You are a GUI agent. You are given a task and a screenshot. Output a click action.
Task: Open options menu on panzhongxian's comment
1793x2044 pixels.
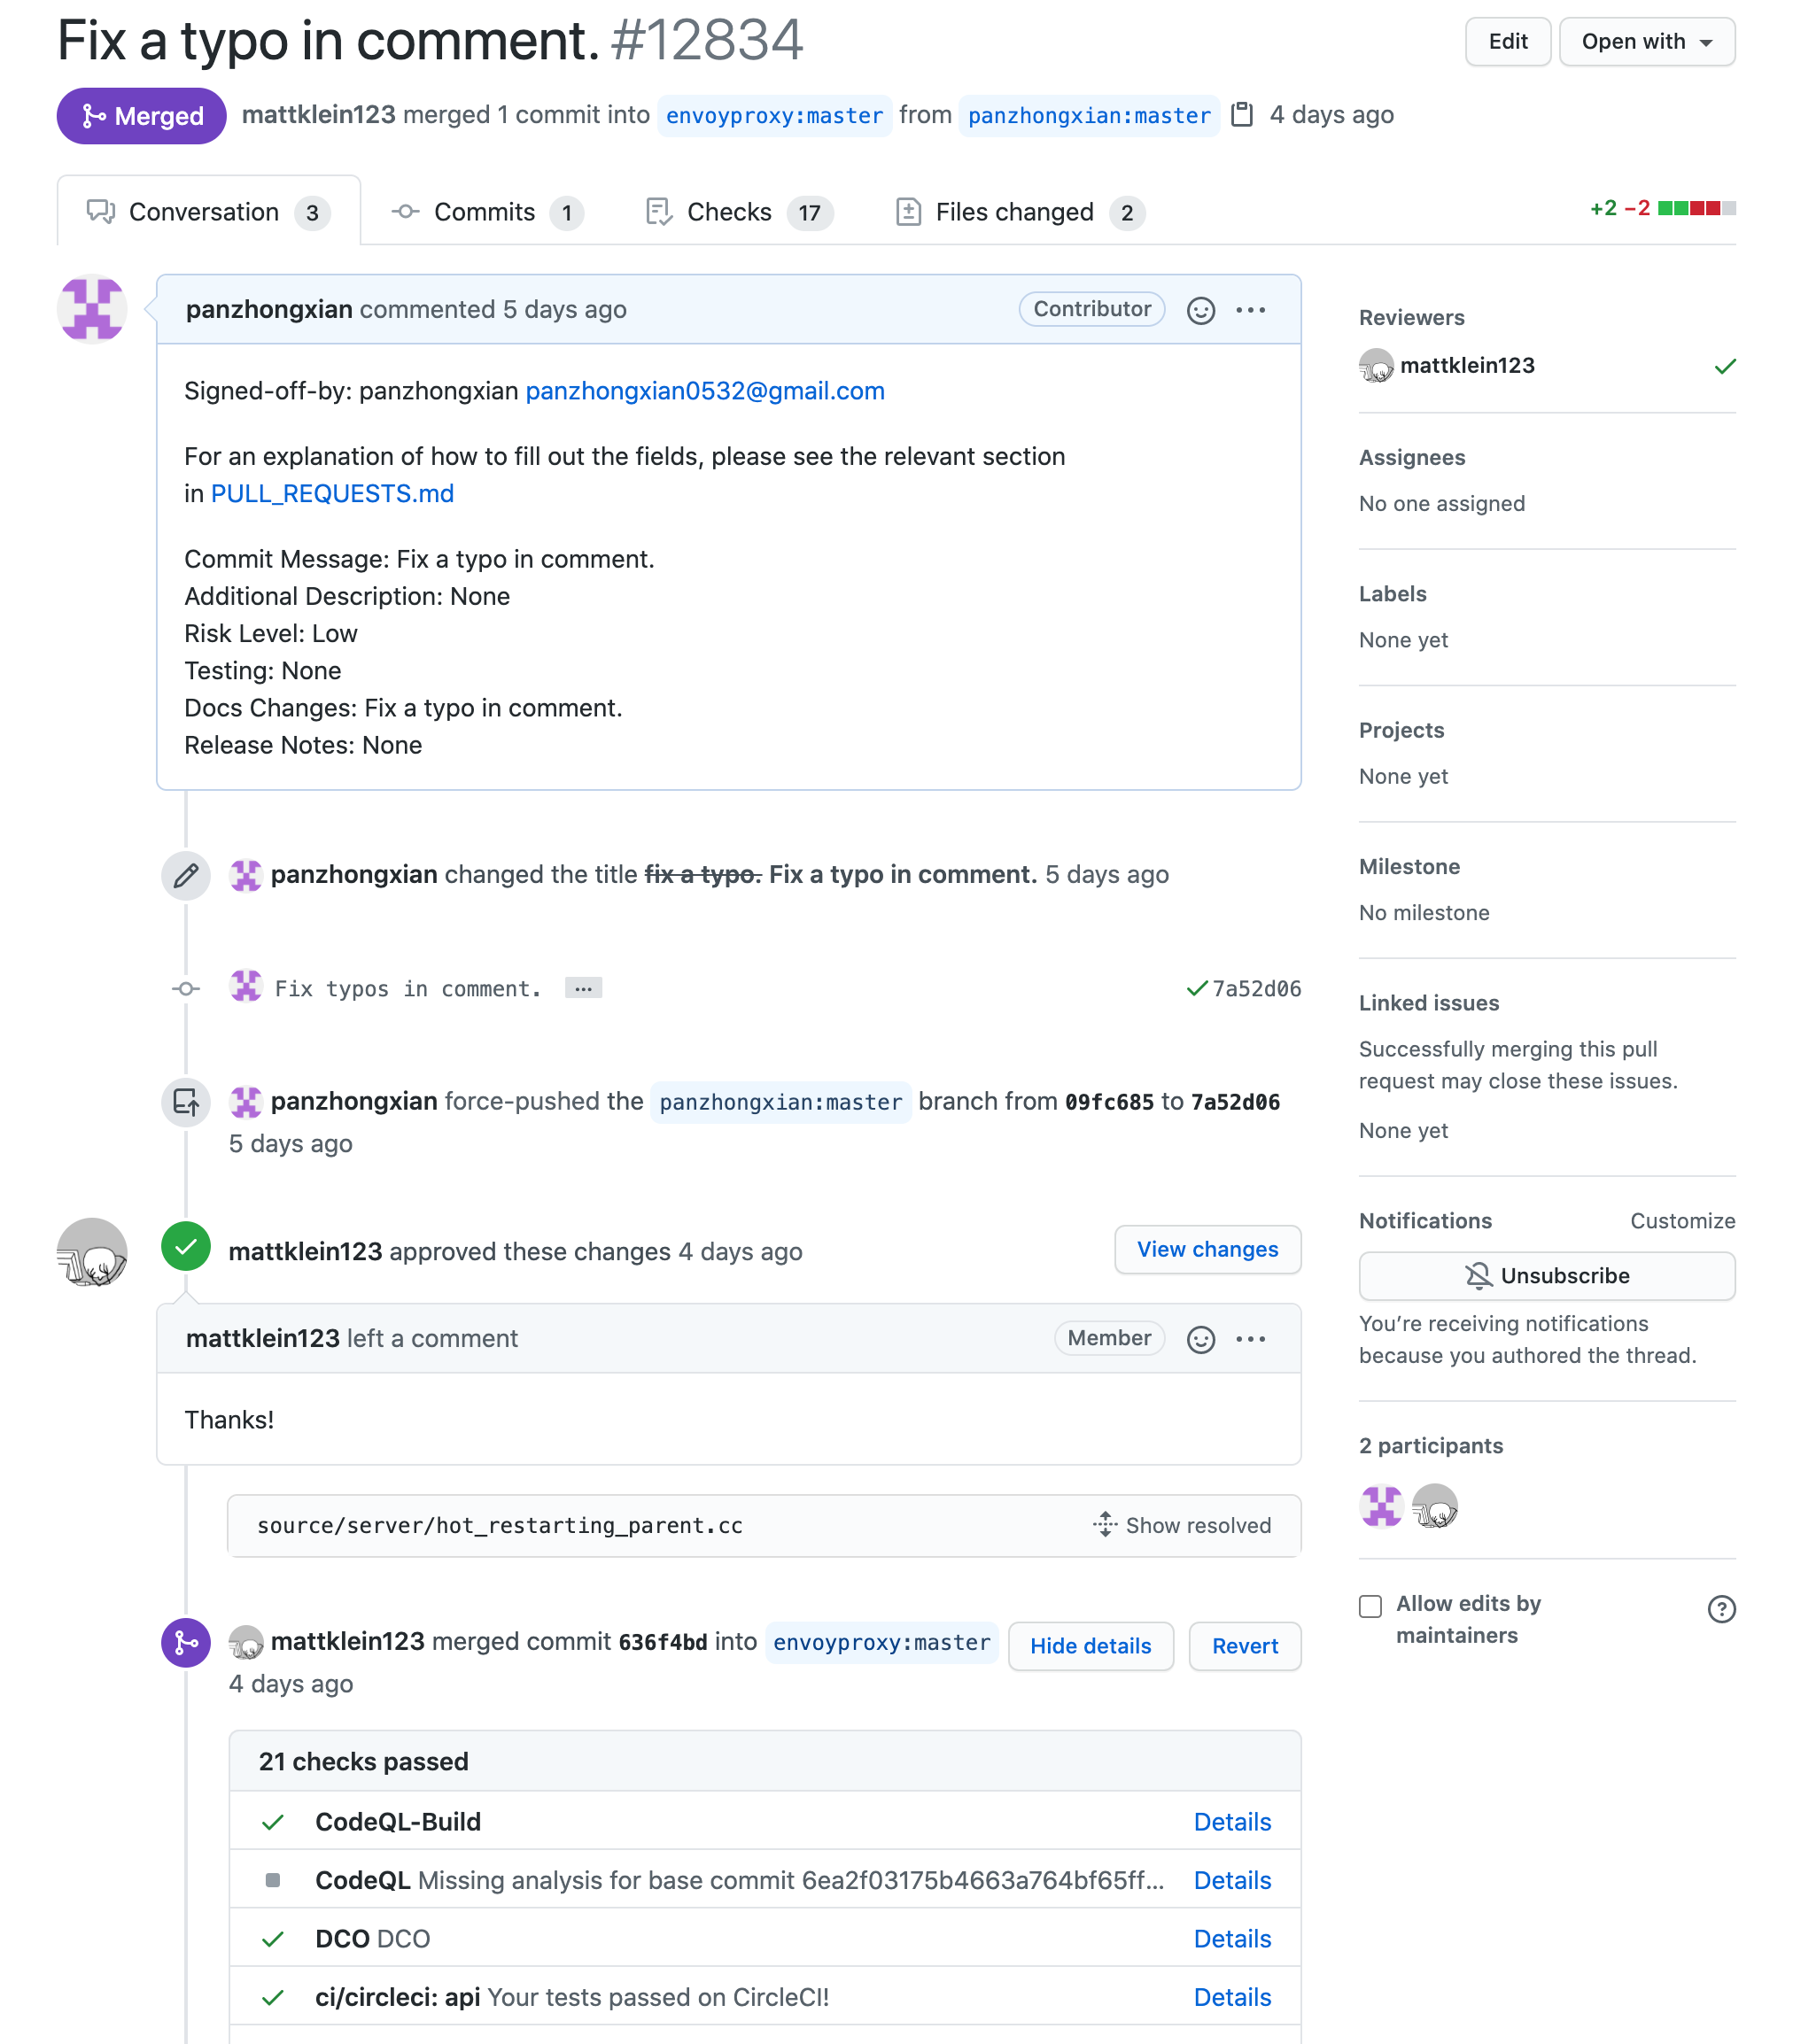pos(1251,310)
